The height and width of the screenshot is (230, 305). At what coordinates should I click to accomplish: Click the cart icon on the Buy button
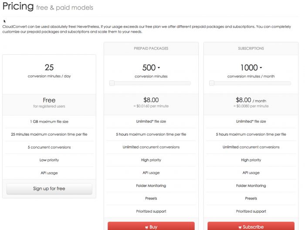(146, 227)
